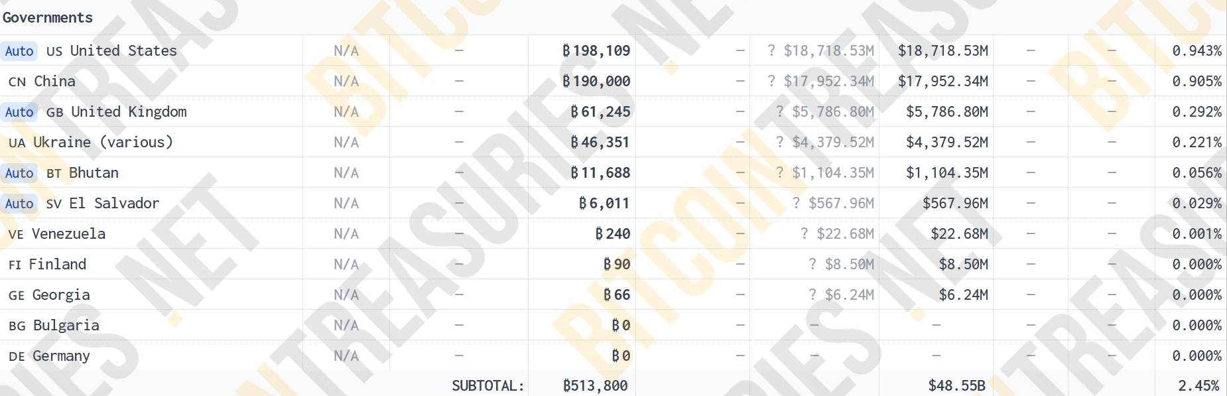Click United States bitcoin amount 198,109
The height and width of the screenshot is (396, 1227).
[596, 51]
